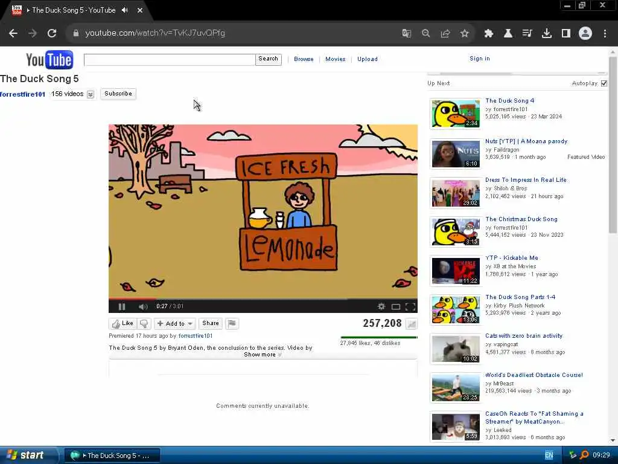This screenshot has width=618, height=464.
Task: Click the Windows start button
Action: 28,456
